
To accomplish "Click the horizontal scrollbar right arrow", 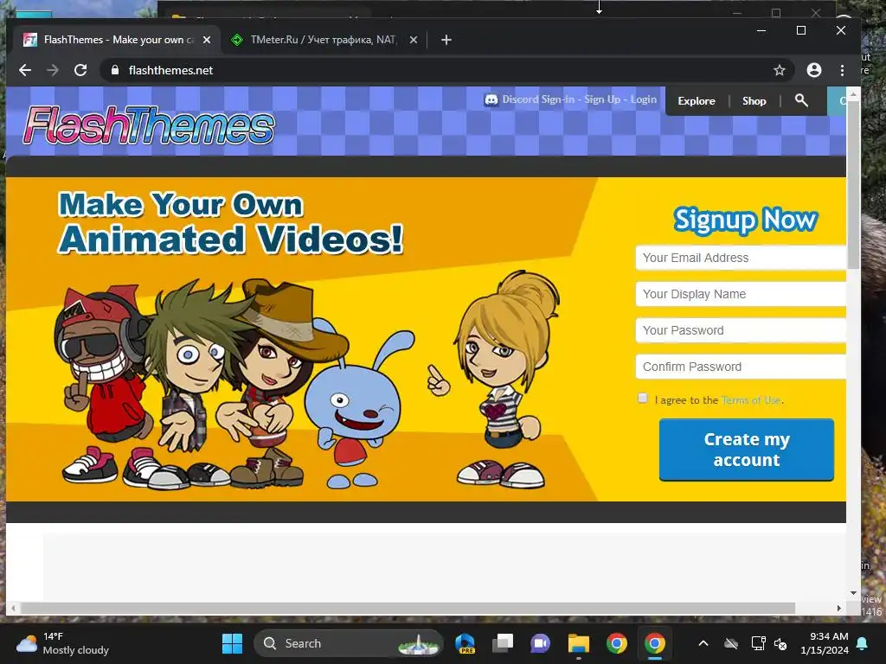I will click(x=839, y=608).
